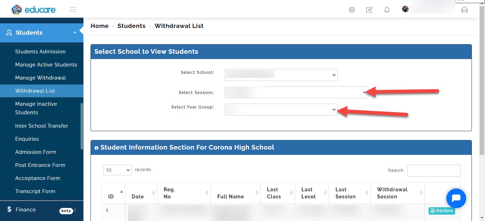Click the Withdrawal List breadcrumb
The width and height of the screenshot is (485, 221).
tap(179, 26)
